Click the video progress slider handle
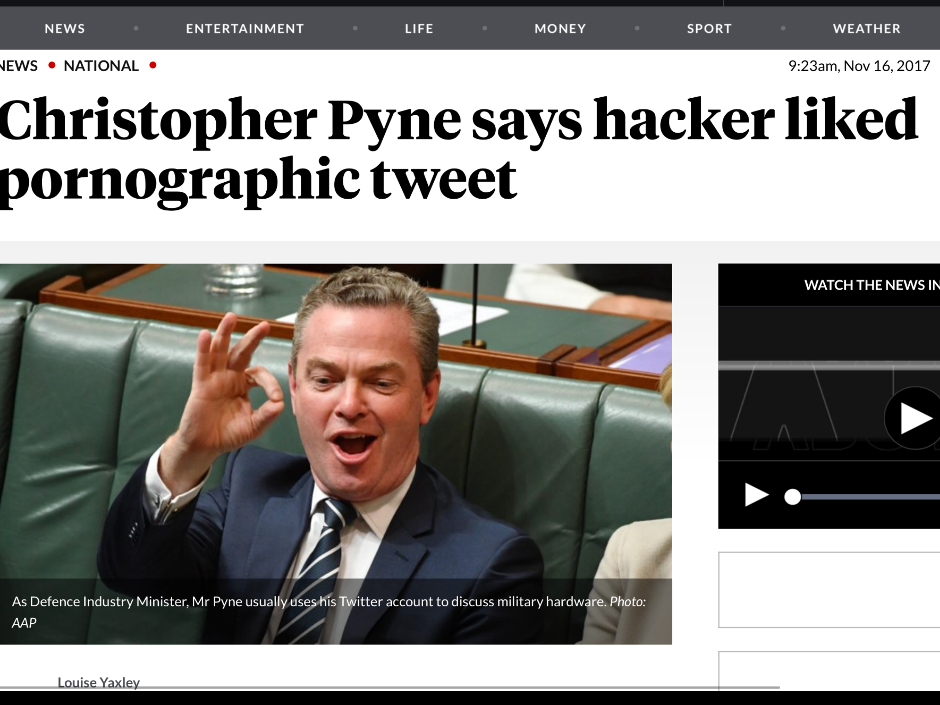The width and height of the screenshot is (940, 705). click(792, 497)
